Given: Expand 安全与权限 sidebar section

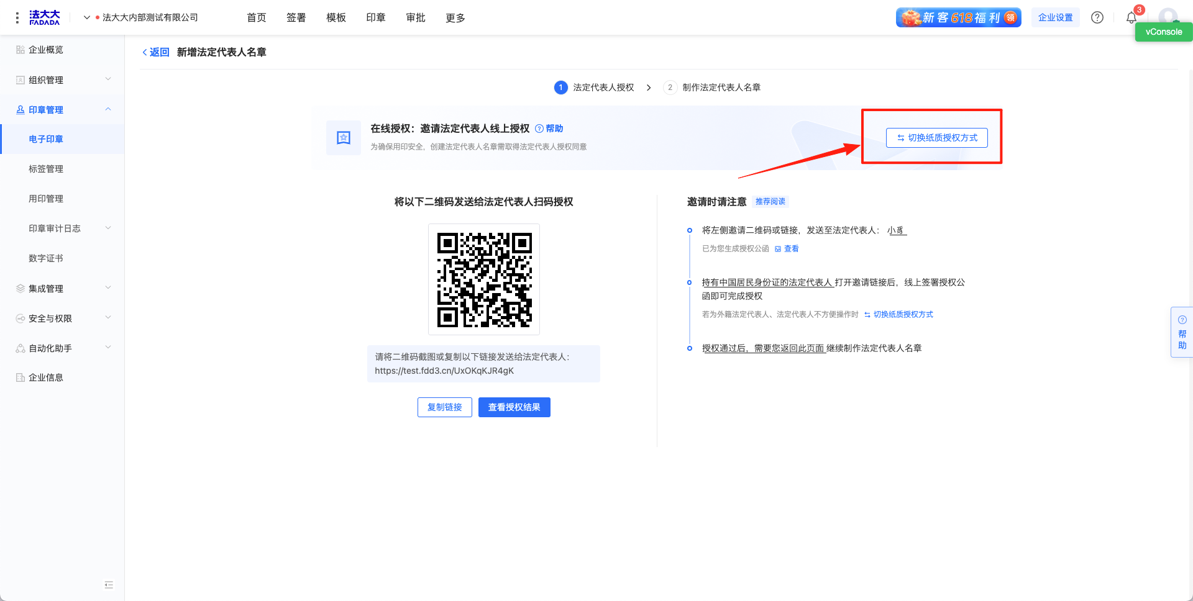Looking at the screenshot, I should 62,318.
